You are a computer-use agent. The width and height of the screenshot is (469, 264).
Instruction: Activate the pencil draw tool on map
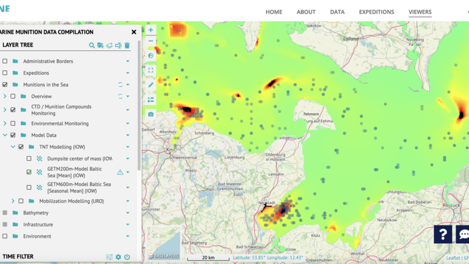click(151, 85)
